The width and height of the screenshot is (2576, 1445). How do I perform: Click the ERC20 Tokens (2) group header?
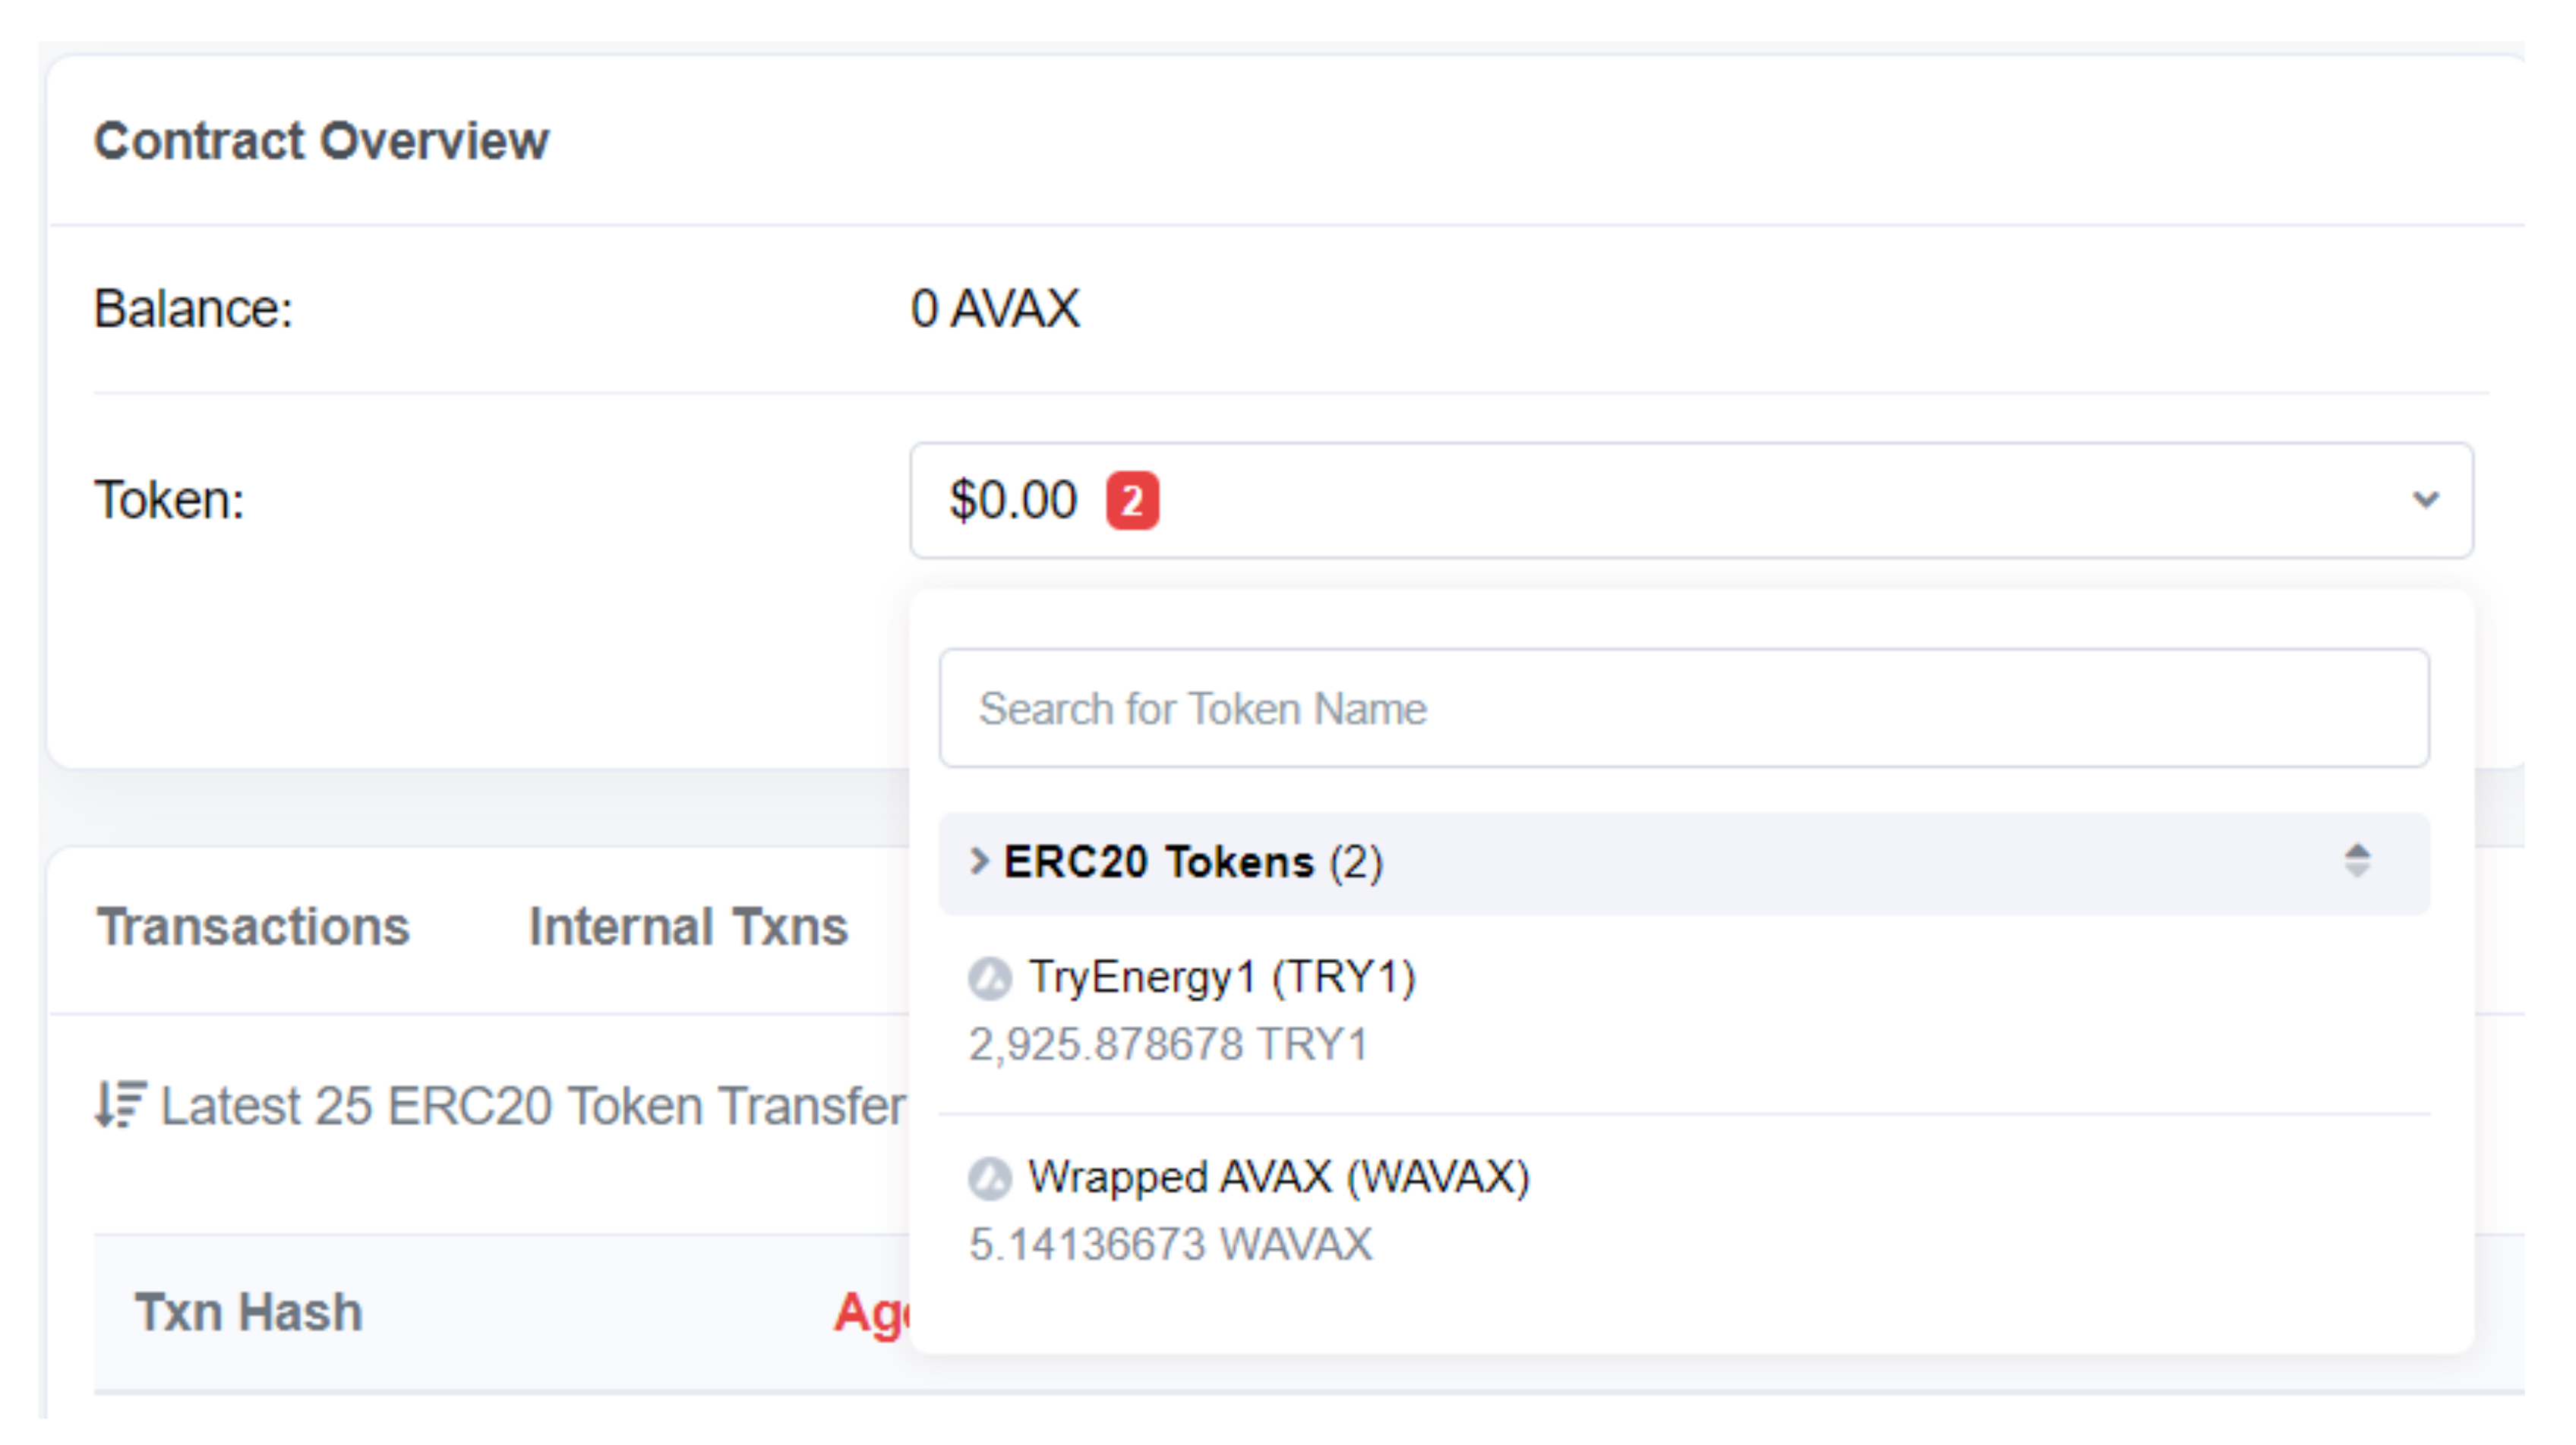(1192, 862)
